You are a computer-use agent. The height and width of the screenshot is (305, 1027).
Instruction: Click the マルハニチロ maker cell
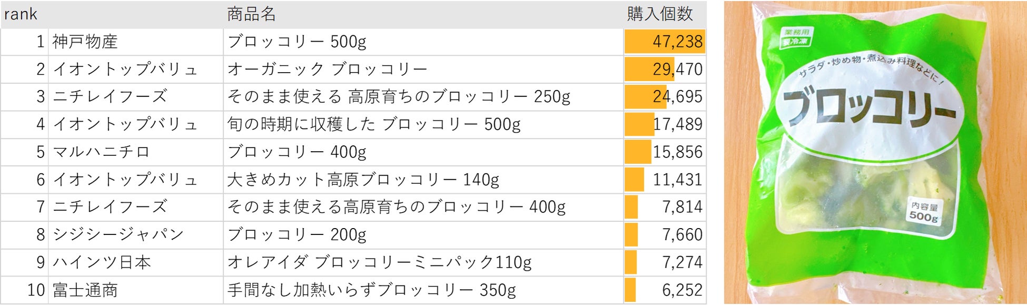click(x=101, y=152)
